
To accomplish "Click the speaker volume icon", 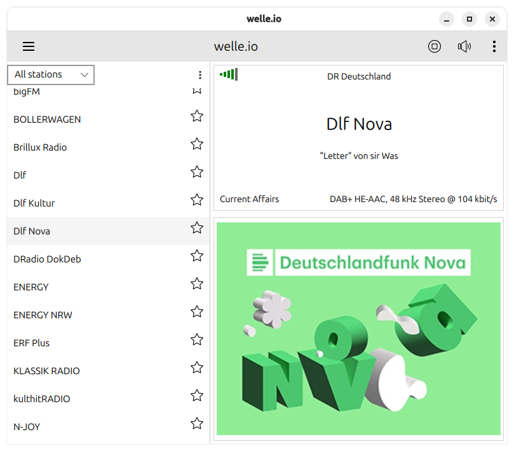I will tap(464, 46).
